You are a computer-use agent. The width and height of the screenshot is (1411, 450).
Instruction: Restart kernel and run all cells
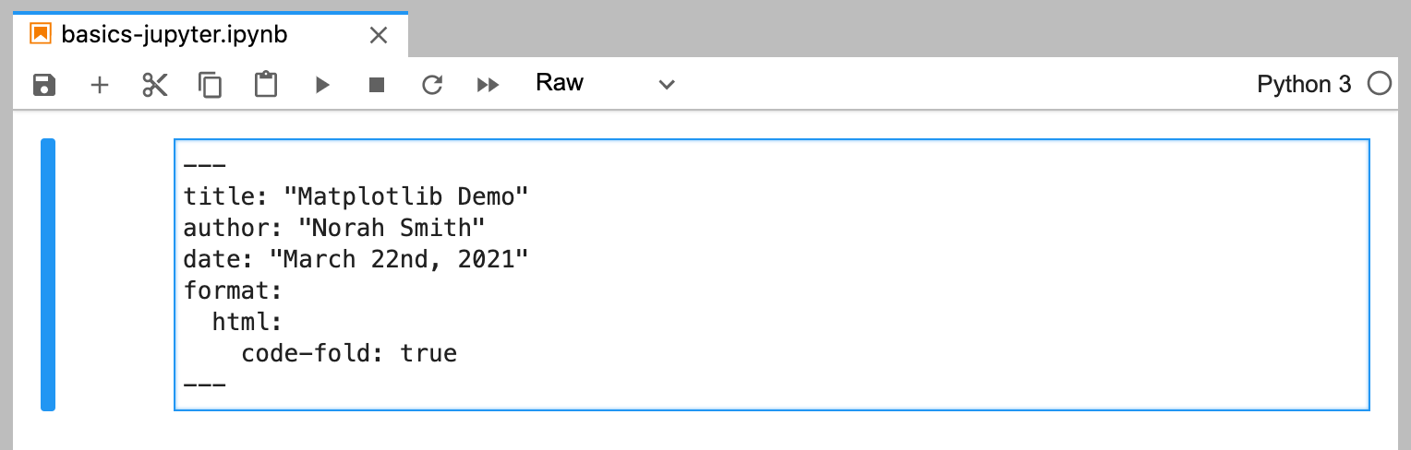pyautogui.click(x=488, y=85)
